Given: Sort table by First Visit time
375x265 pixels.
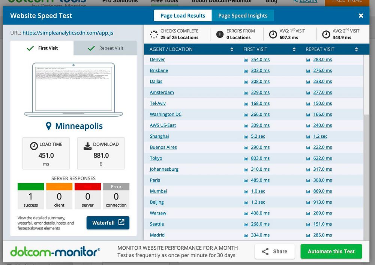Looking at the screenshot, I should click(294, 49).
